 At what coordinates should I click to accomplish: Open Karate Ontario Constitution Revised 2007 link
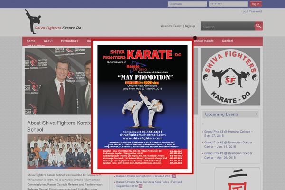click(x=144, y=176)
